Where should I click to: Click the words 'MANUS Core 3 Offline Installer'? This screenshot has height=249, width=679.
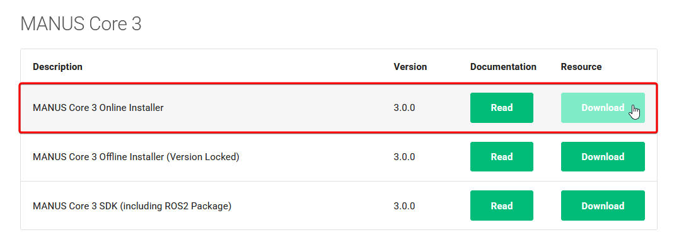click(99, 157)
